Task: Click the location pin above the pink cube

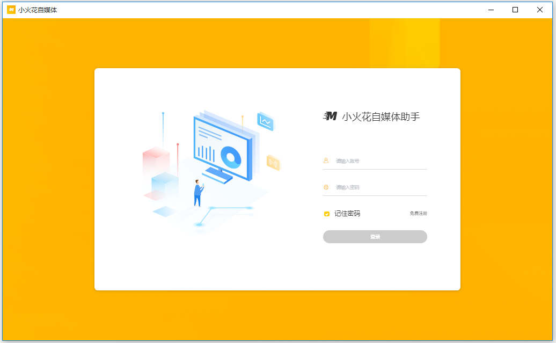Action: pyautogui.click(x=162, y=114)
